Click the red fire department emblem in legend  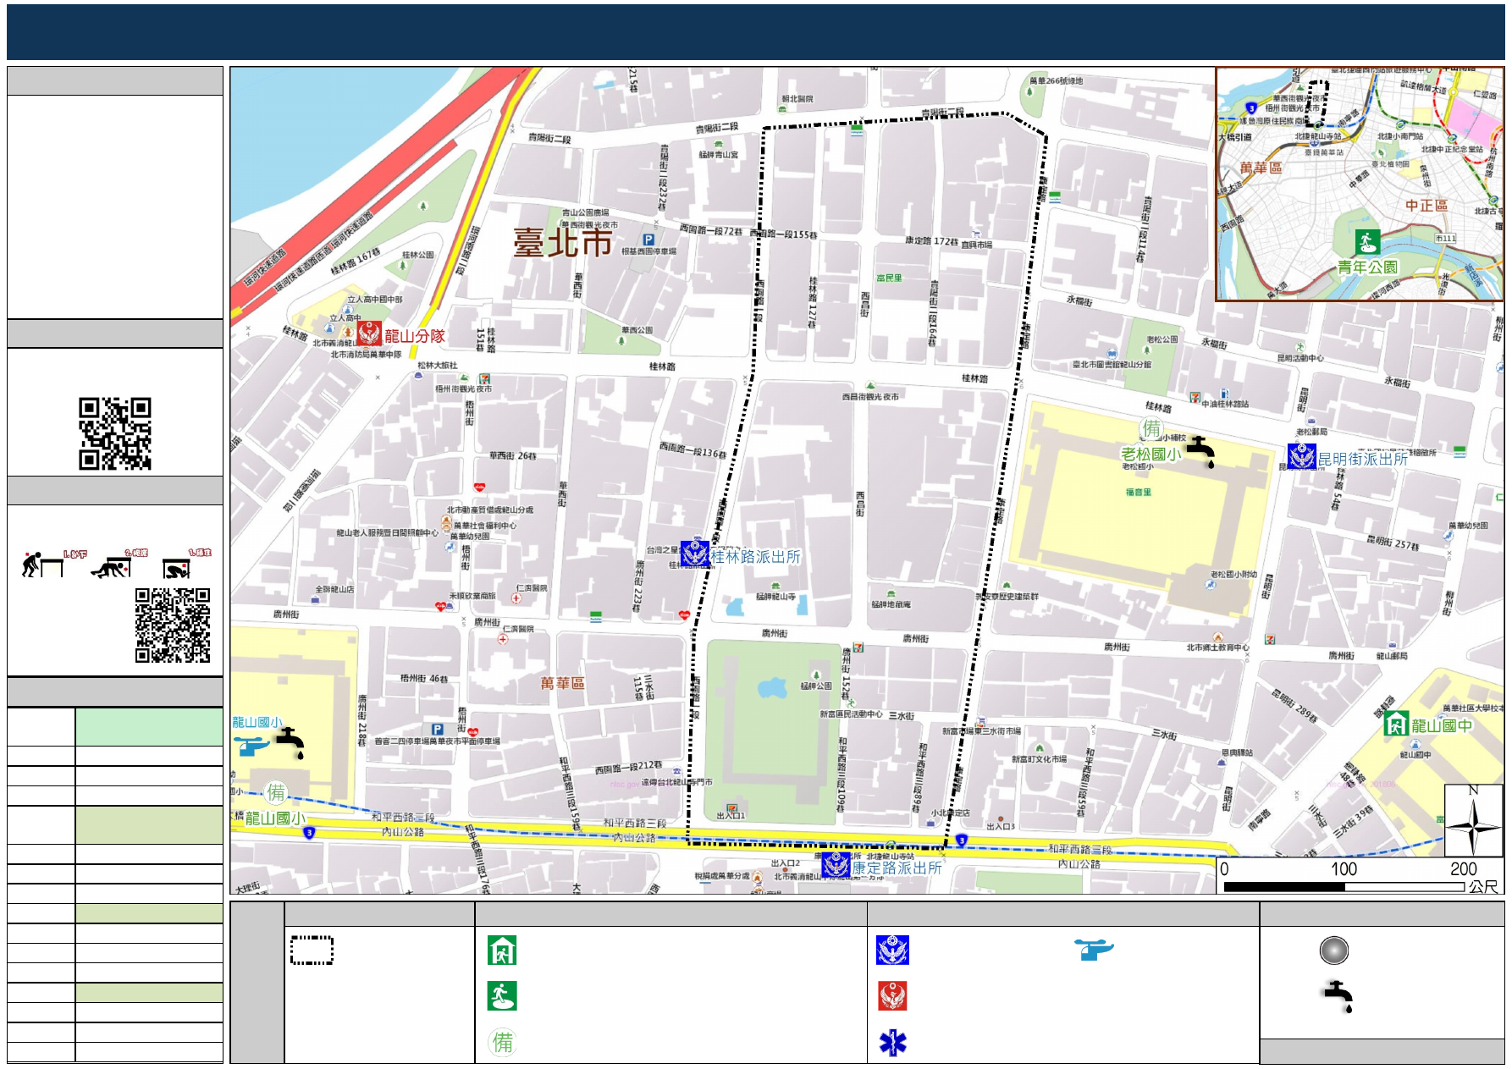click(892, 995)
